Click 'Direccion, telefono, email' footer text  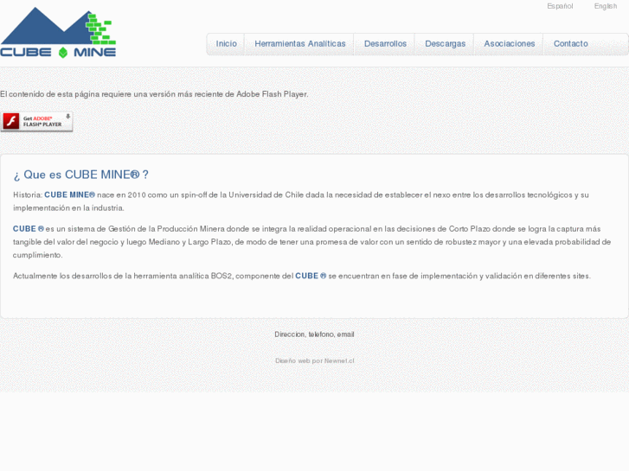[x=314, y=334]
